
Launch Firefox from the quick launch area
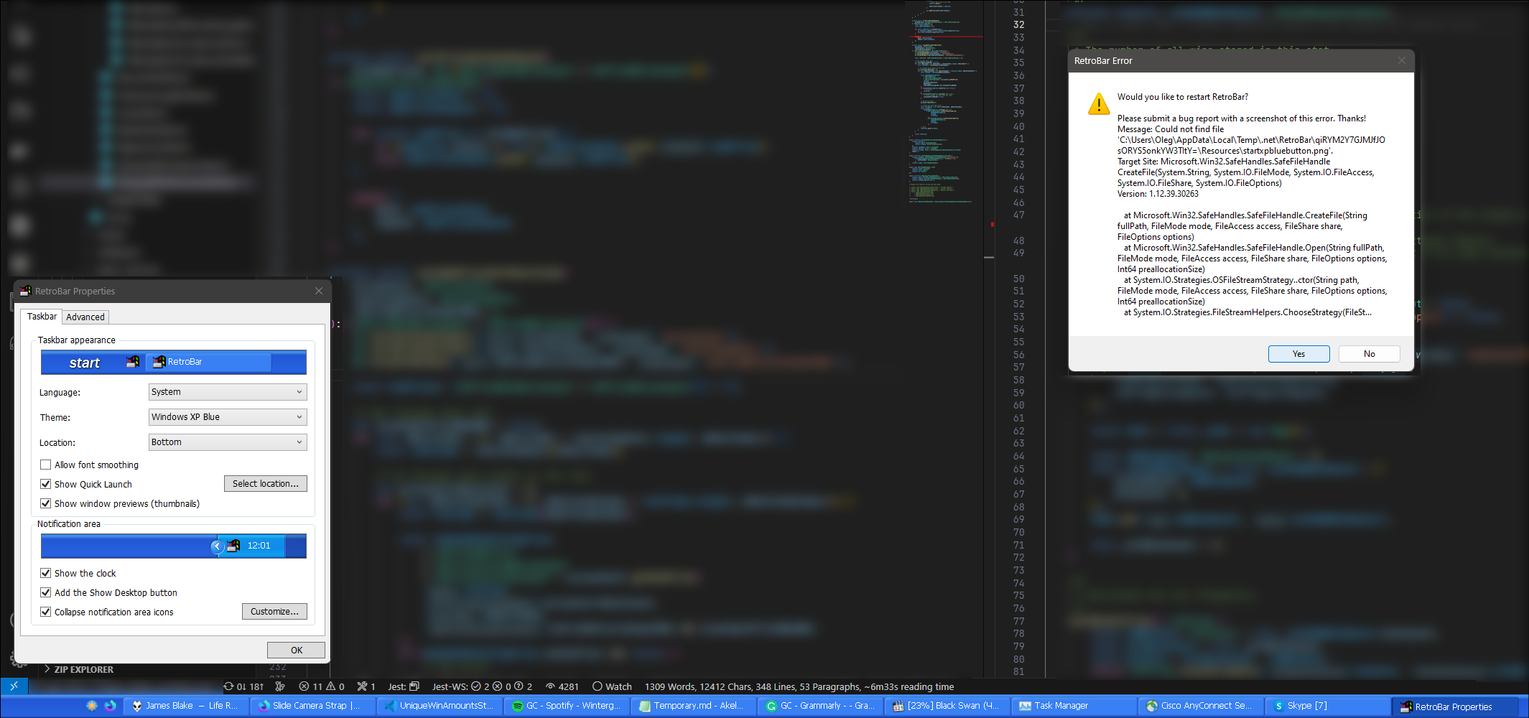[x=112, y=706]
